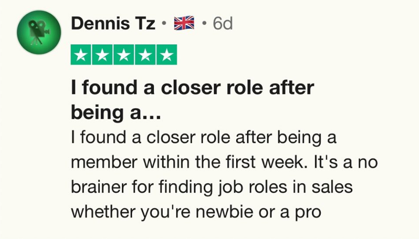The image size is (419, 239).
Task: Click the United Kingdom flag icon
Action: click(x=184, y=23)
